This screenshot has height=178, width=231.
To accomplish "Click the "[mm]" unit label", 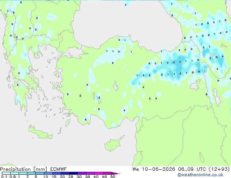I will 40,169.
